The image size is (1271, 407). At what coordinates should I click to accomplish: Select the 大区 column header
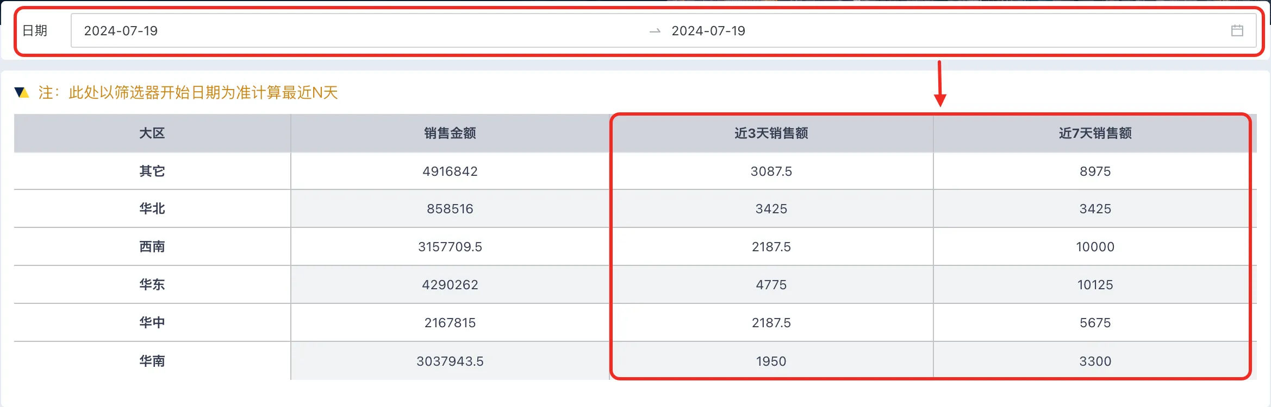click(152, 133)
